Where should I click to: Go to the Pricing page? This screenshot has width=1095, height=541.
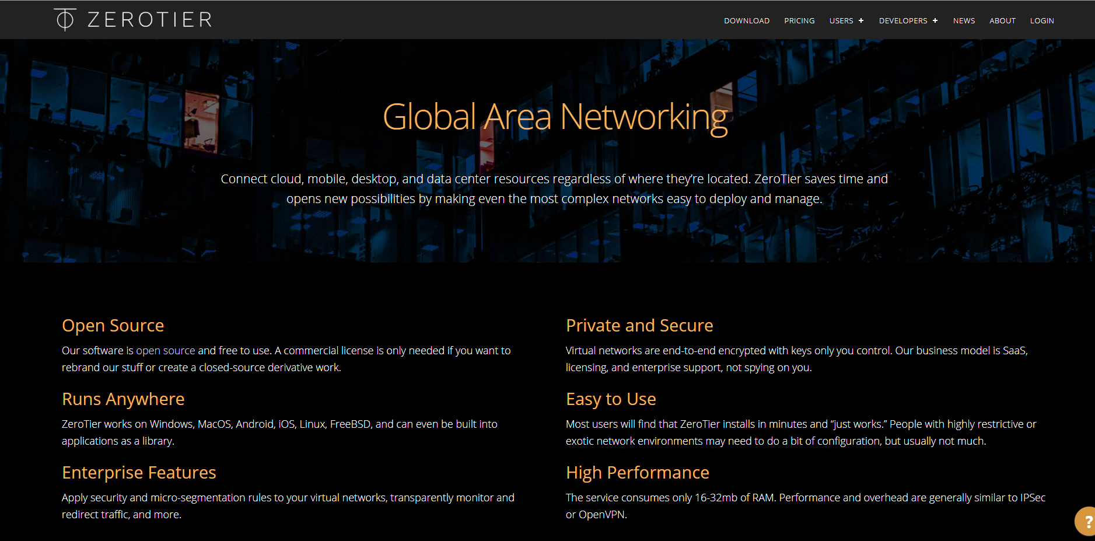click(x=799, y=20)
